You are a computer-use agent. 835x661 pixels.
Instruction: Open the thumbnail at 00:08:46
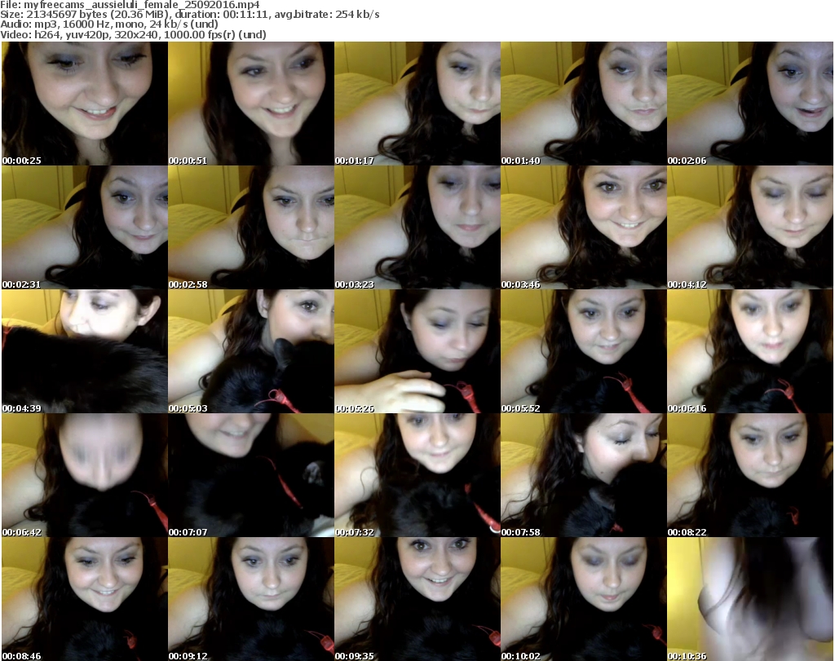click(x=84, y=599)
